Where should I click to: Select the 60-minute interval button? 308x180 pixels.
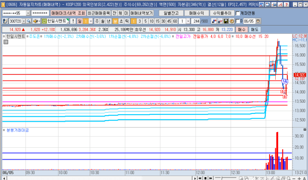pos(175,21)
